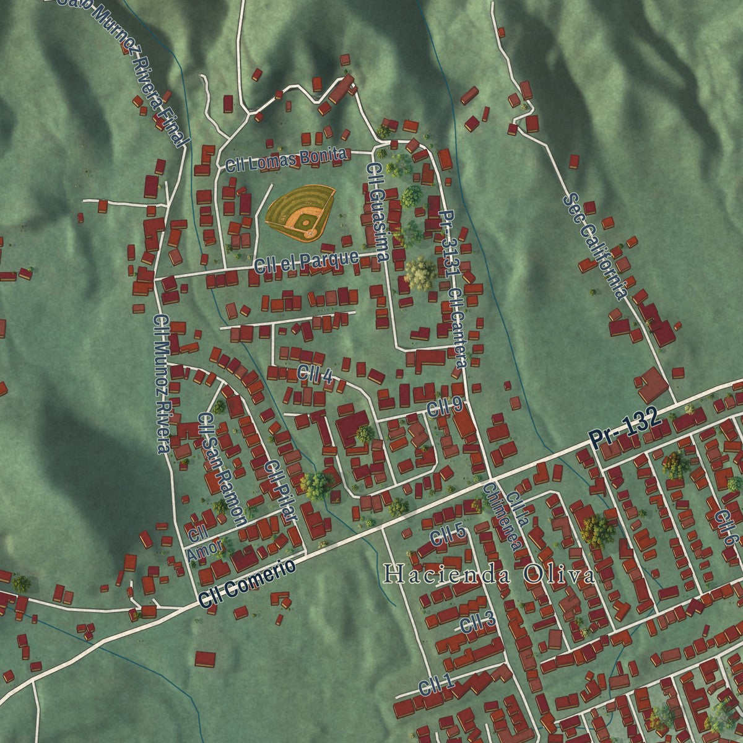This screenshot has height=743, width=743.
Task: Click the baseball field on the map
Action: point(301,212)
